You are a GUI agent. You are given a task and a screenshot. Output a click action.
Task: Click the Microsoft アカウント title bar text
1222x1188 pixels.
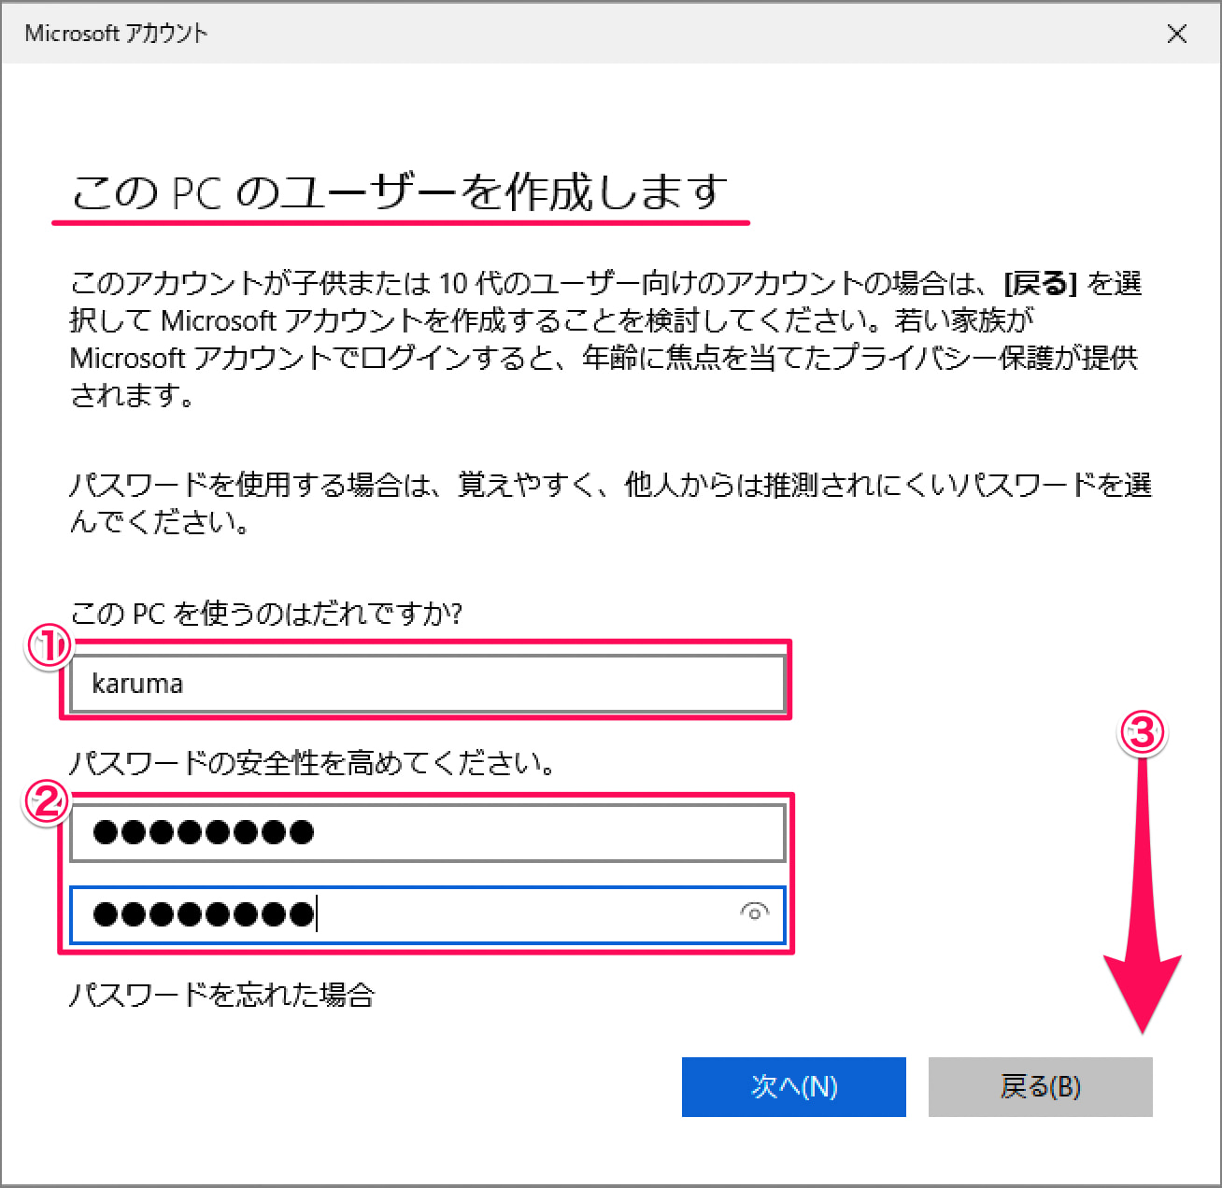116,34
